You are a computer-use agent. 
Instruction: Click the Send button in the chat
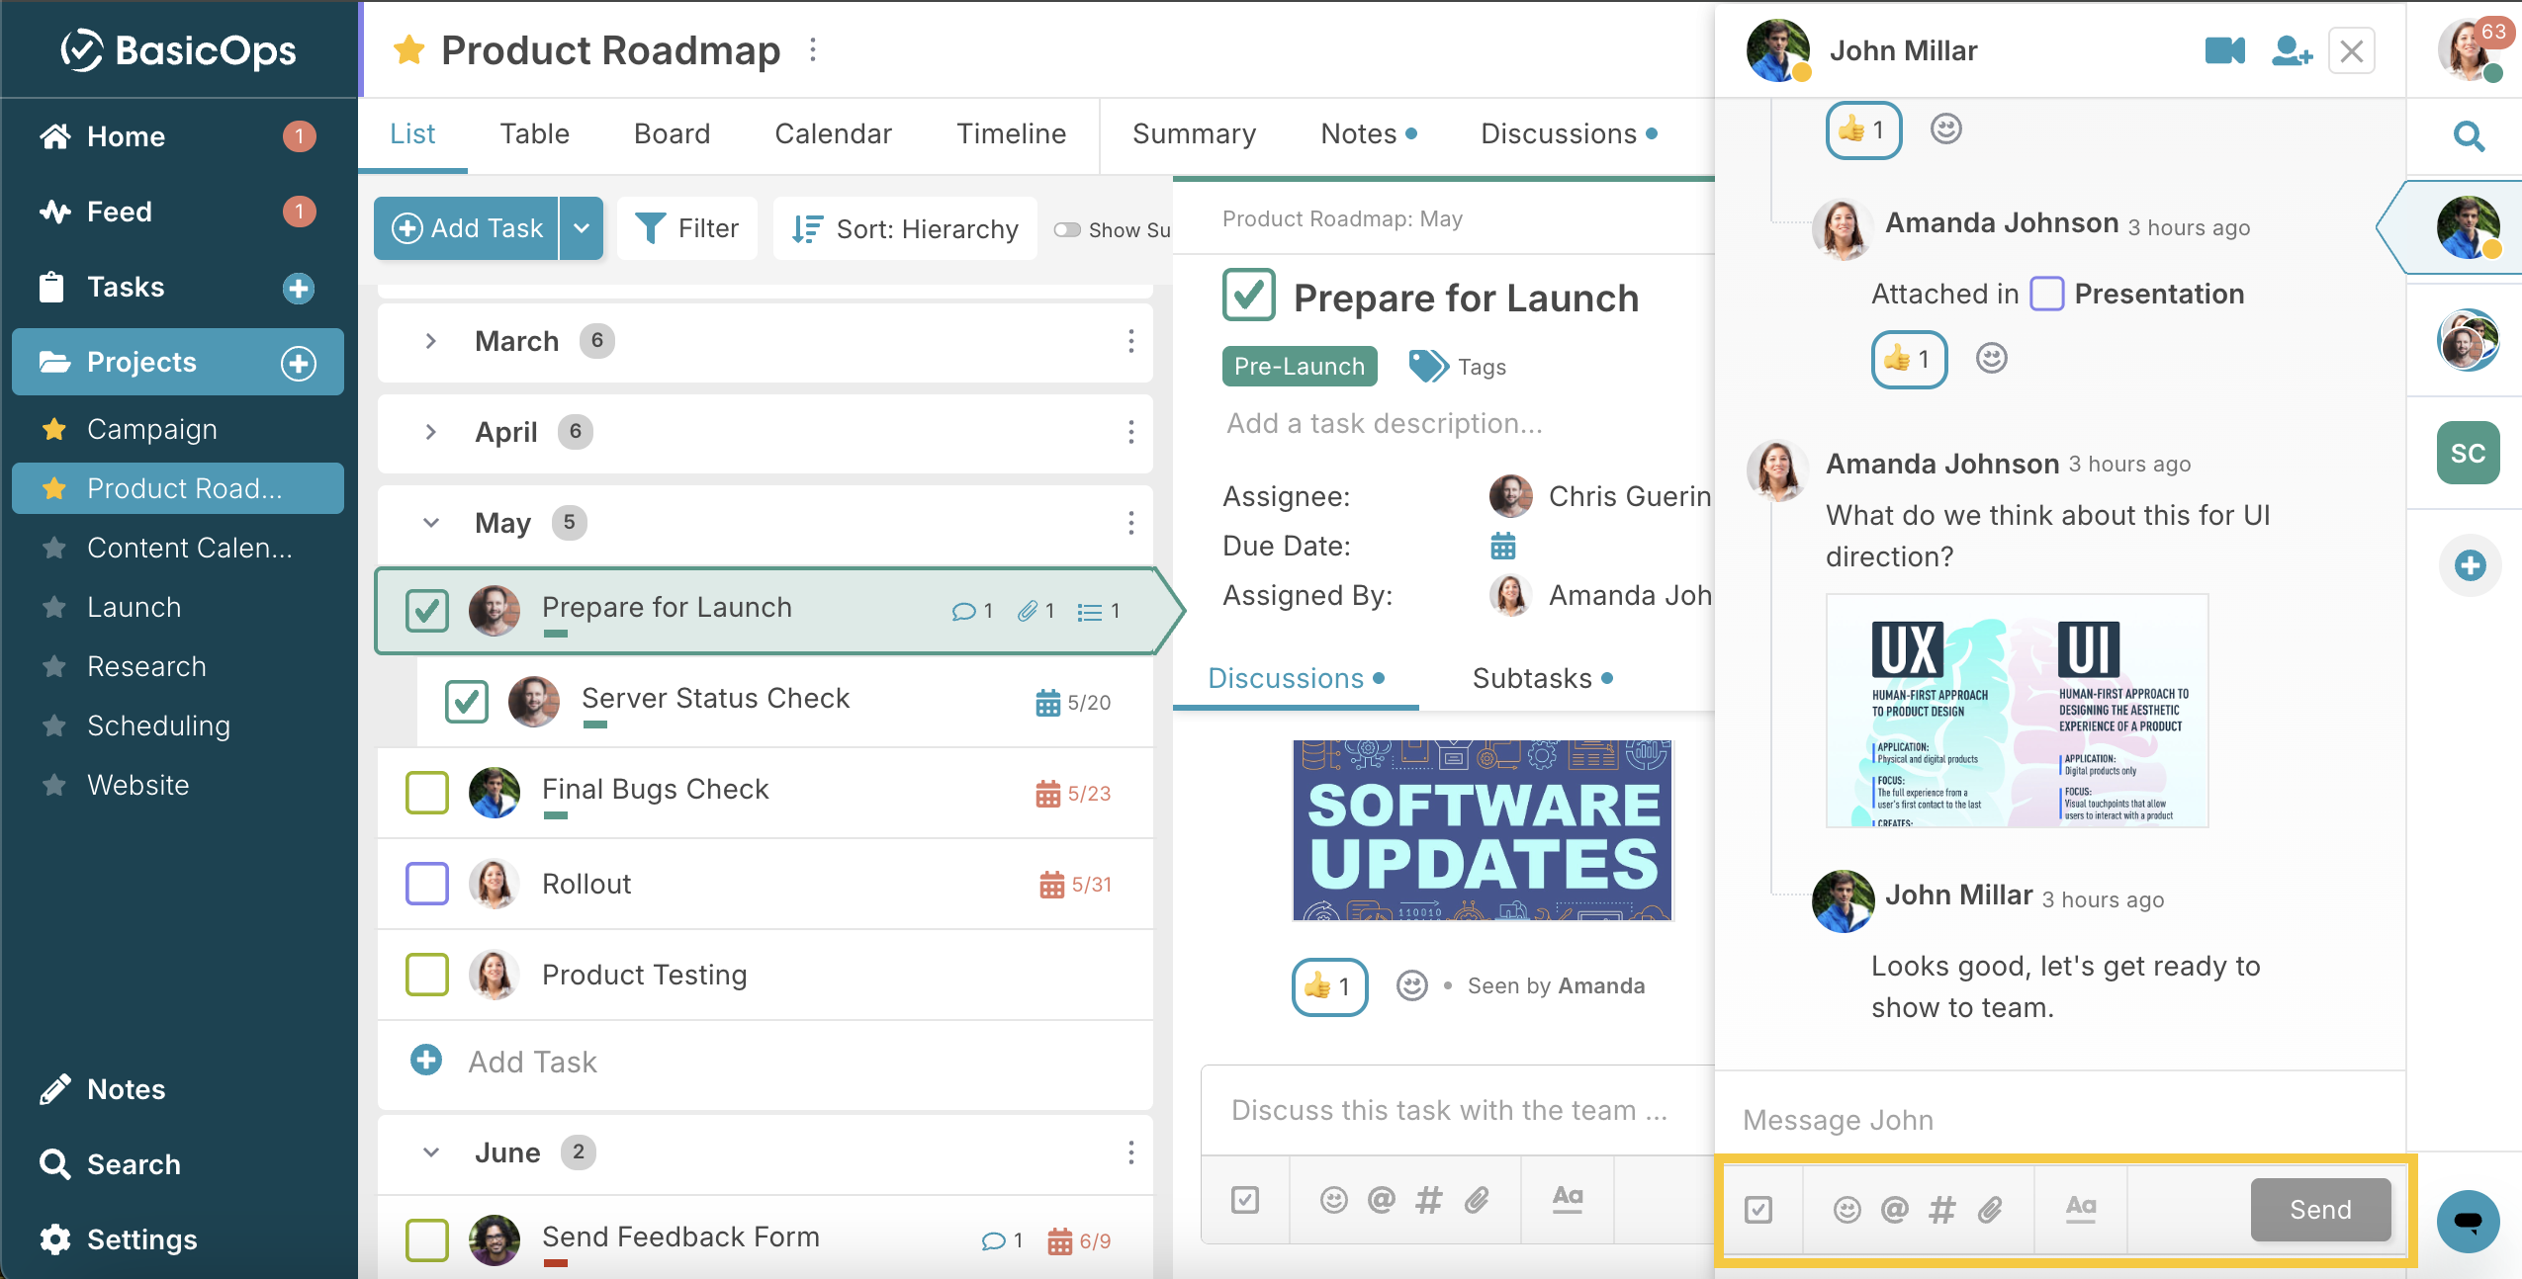pyautogui.click(x=2319, y=1209)
